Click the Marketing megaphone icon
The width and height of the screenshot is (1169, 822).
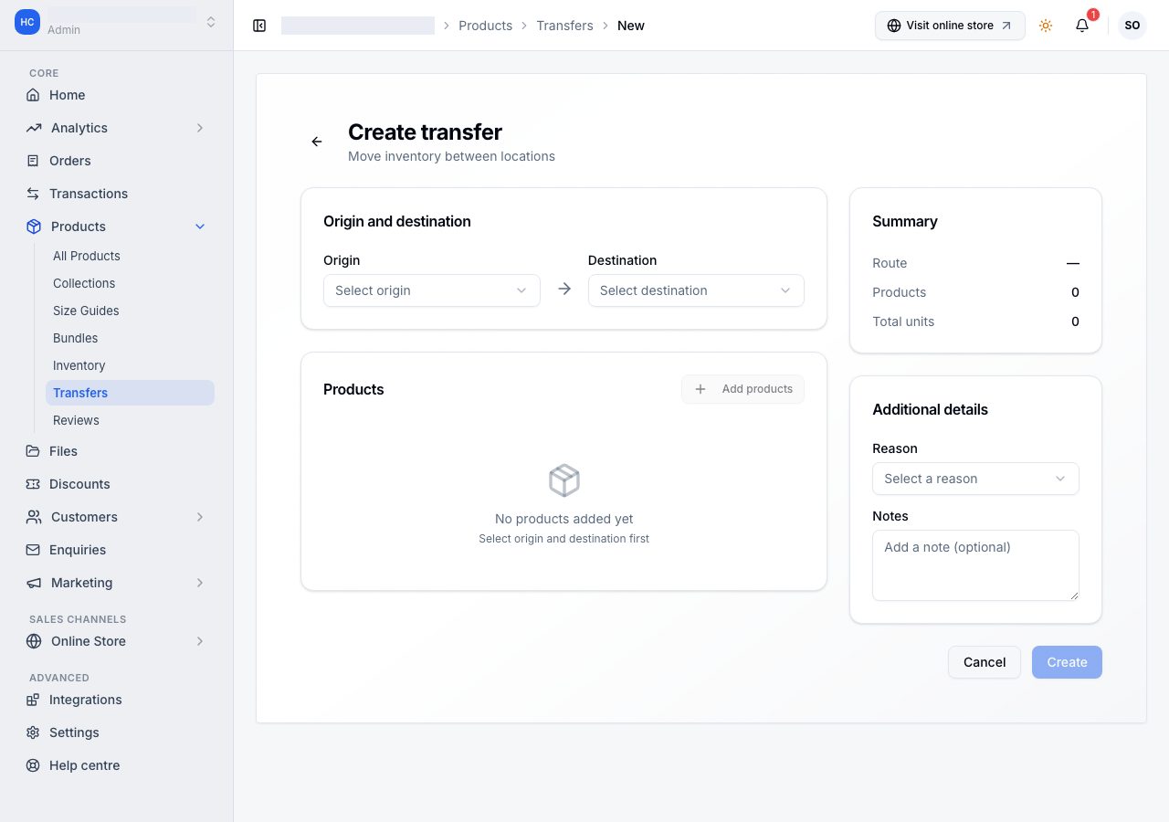(34, 583)
